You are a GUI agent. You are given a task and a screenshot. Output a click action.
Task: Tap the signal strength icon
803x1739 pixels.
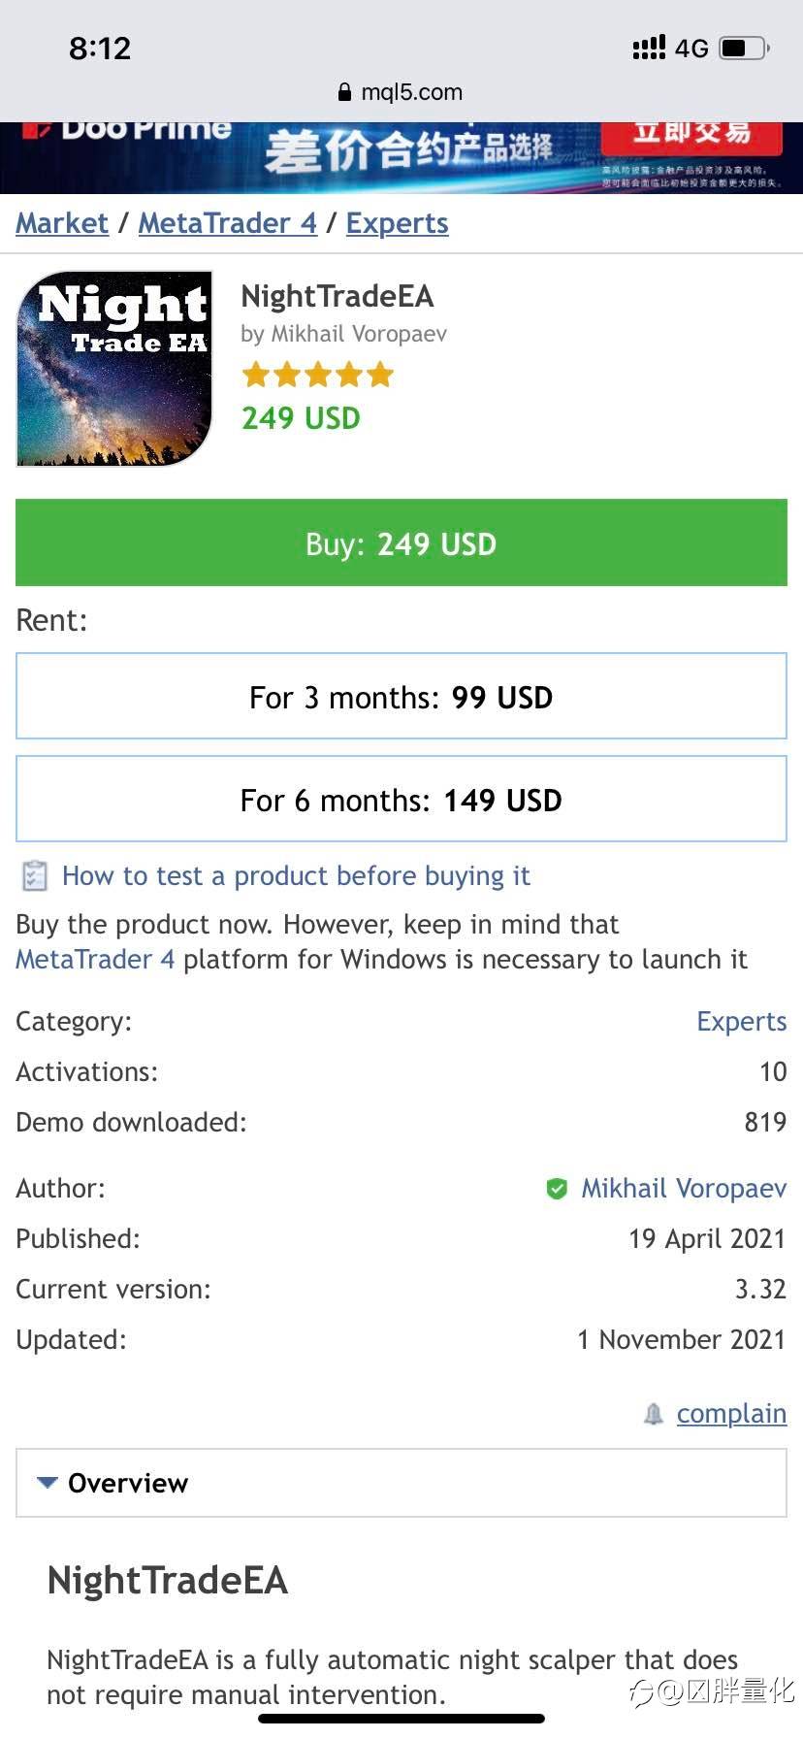(649, 48)
